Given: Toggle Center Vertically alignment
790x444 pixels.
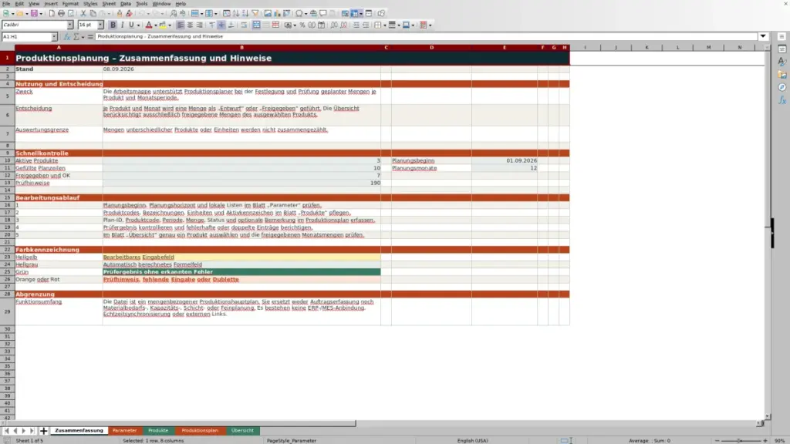Looking at the screenshot, I should pyautogui.click(x=221, y=25).
